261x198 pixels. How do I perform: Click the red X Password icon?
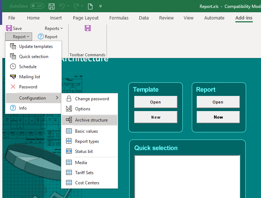[13, 87]
